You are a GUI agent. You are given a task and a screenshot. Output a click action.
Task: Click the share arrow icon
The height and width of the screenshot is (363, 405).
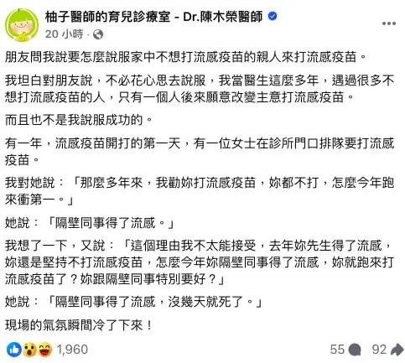[397, 350]
